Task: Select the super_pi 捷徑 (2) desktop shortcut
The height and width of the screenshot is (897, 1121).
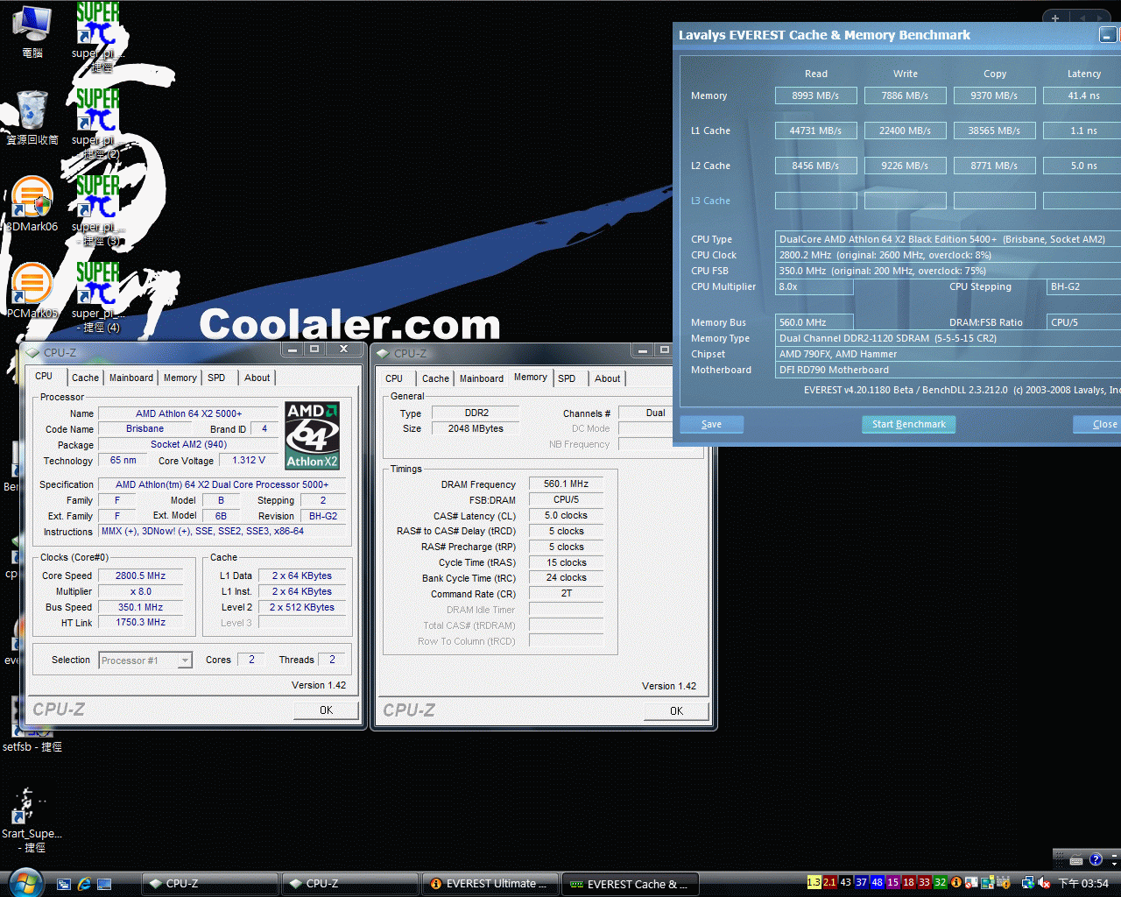Action: tap(97, 124)
